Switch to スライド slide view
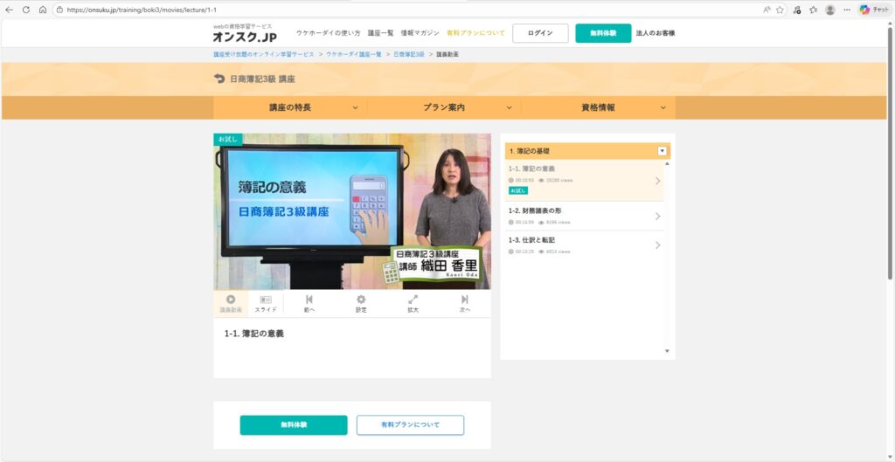Viewport: 895px width, 462px height. pyautogui.click(x=266, y=300)
